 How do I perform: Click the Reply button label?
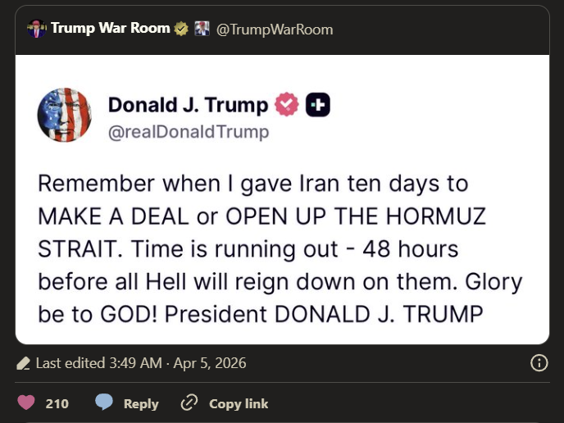141,404
